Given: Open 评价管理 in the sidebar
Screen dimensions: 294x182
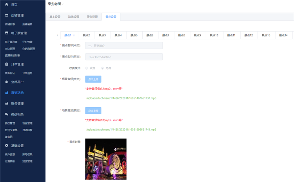Looking at the screenshot, I should pyautogui.click(x=27, y=42).
